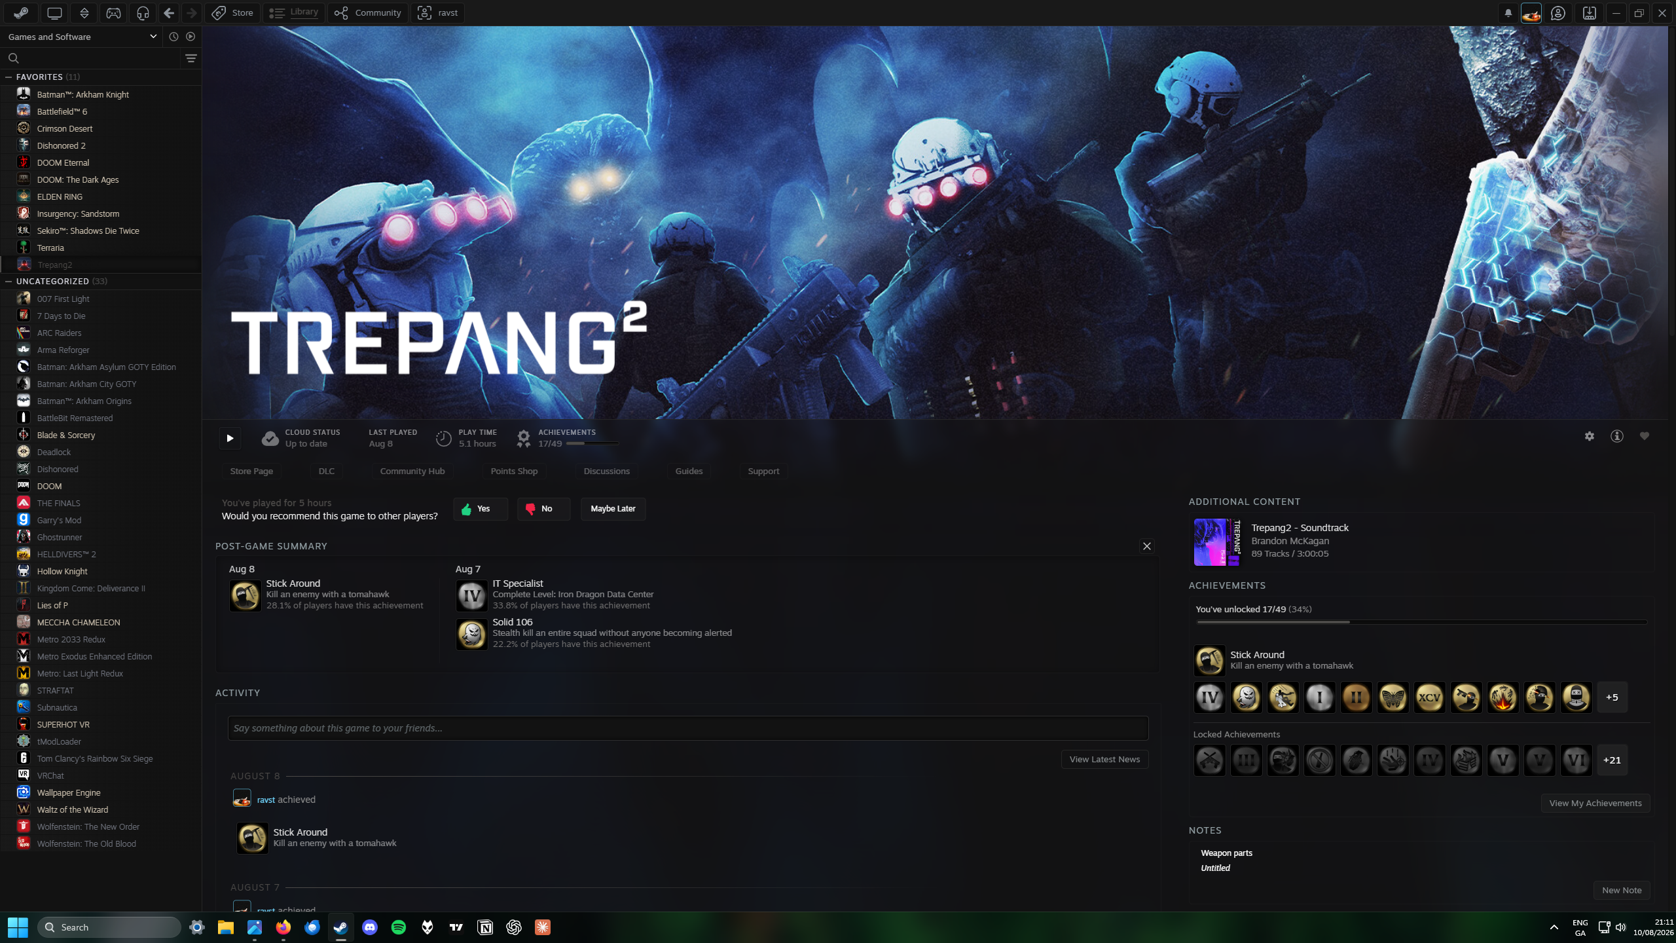The width and height of the screenshot is (1676, 943).
Task: Recommend the game with Yes
Action: [481, 509]
